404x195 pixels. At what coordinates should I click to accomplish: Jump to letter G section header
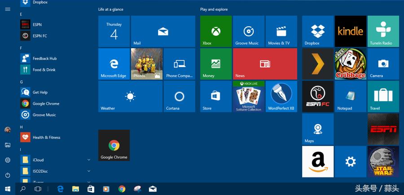coord(22,82)
